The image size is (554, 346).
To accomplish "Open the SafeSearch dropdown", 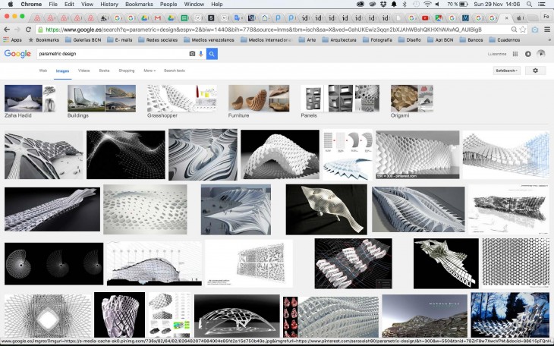I will (506, 71).
